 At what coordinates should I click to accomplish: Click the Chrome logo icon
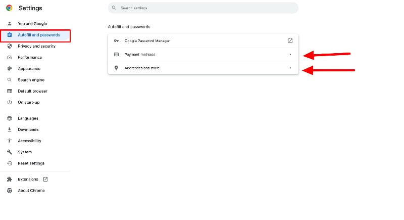(x=9, y=8)
